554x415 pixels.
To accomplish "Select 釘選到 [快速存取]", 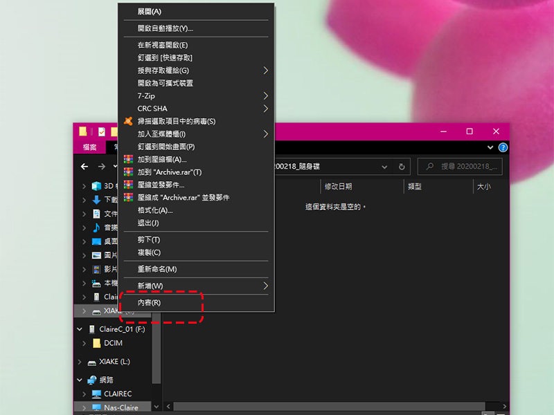I will [x=196, y=58].
